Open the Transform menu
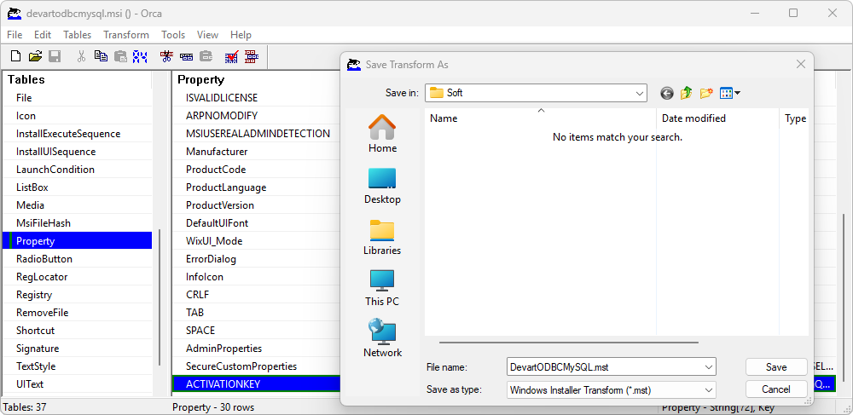Image resolution: width=853 pixels, height=415 pixels. tap(126, 35)
